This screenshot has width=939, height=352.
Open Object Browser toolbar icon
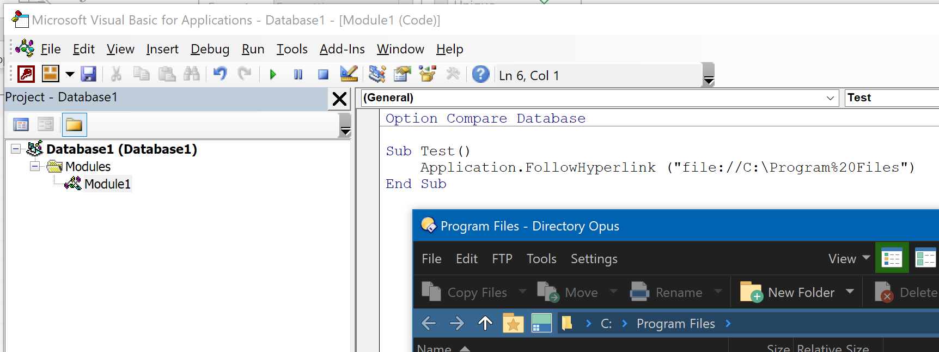pyautogui.click(x=428, y=74)
